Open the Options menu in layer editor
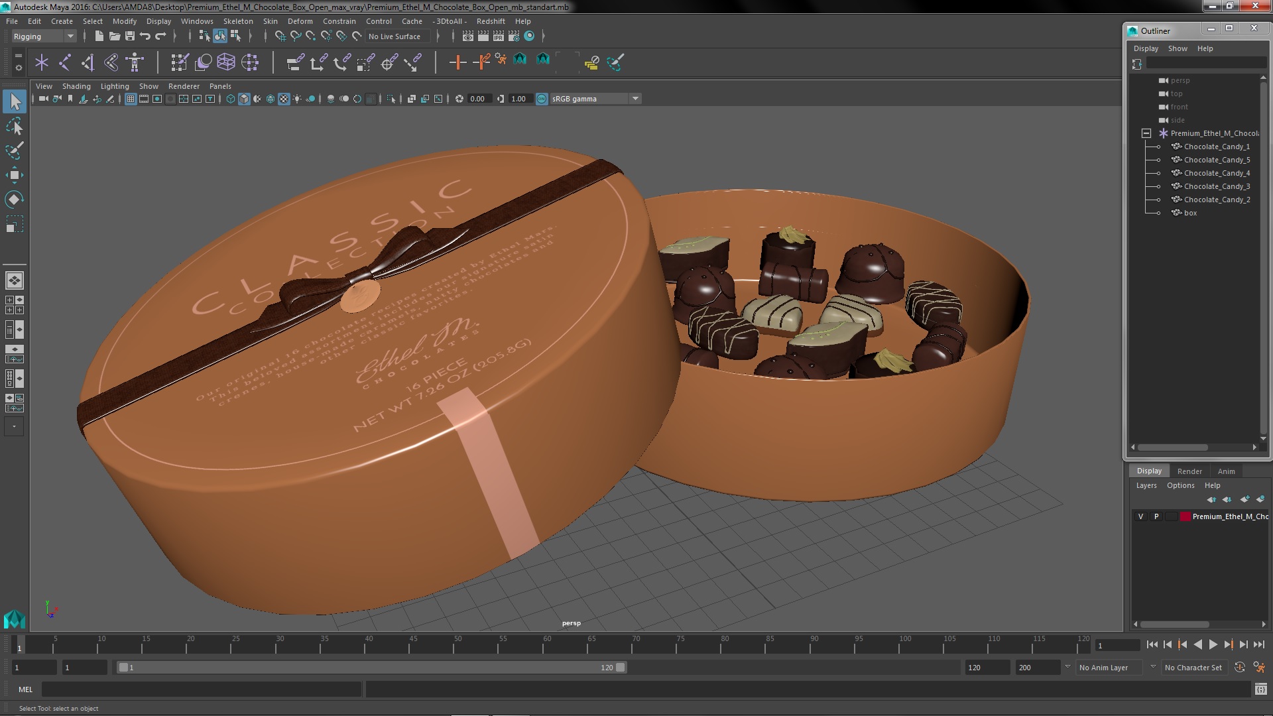Screen dimensions: 1273x716 click(x=1180, y=485)
